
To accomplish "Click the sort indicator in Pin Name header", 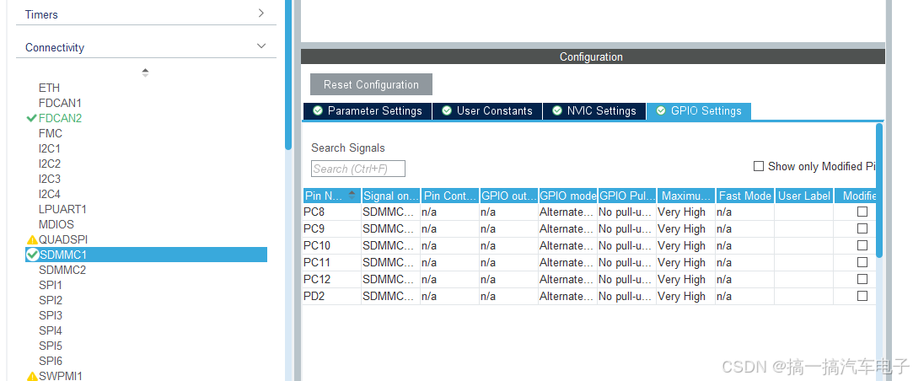I will 352,196.
